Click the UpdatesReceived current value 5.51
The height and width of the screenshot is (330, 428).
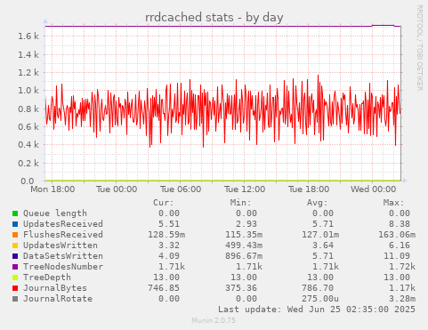click(169, 224)
